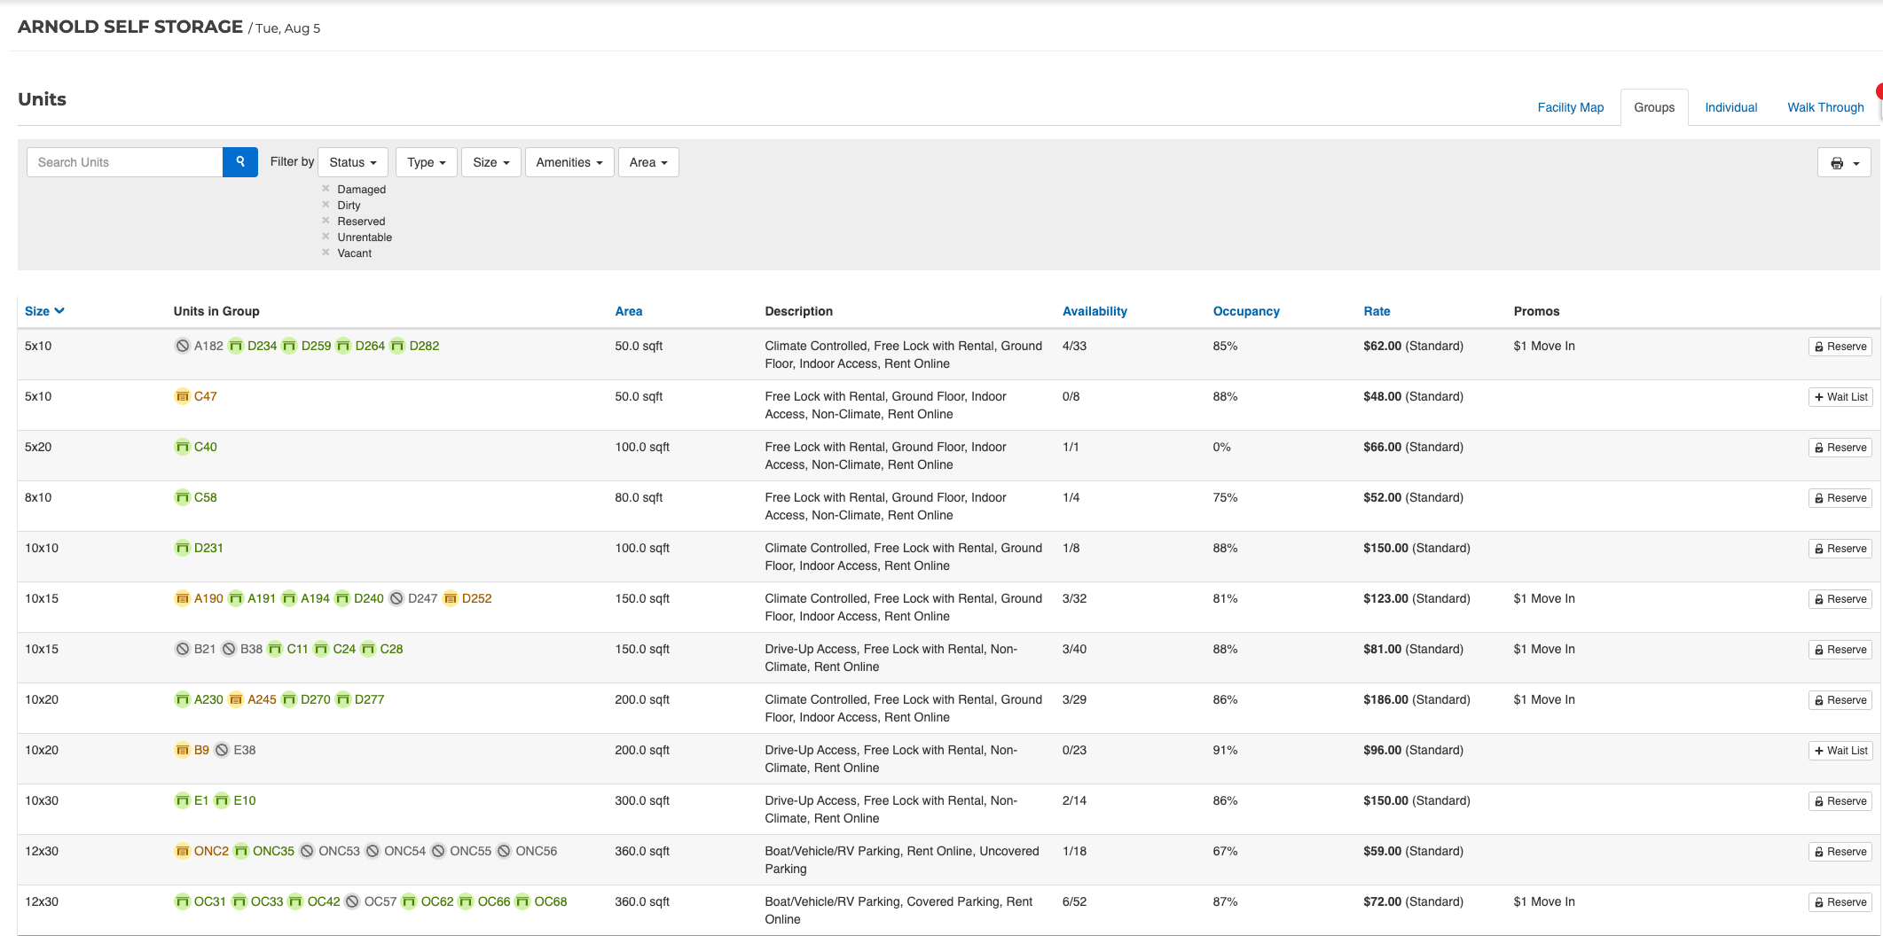Remove the Reserved status filter
The image size is (1883, 936).
(x=326, y=221)
